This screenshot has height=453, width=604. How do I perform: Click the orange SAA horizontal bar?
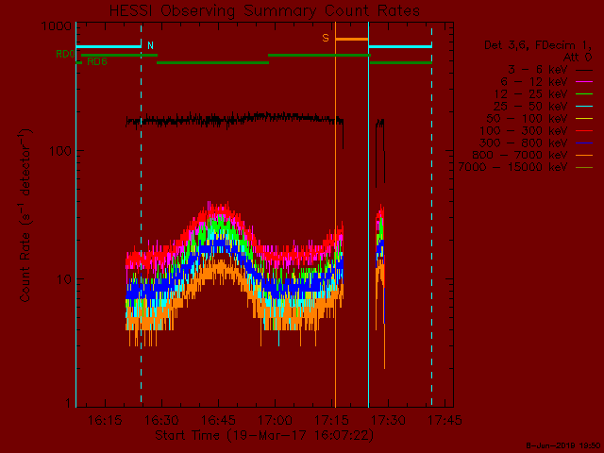point(352,39)
